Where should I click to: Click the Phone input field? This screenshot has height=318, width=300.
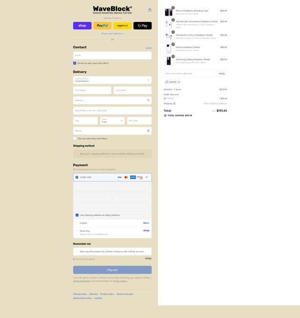click(112, 131)
